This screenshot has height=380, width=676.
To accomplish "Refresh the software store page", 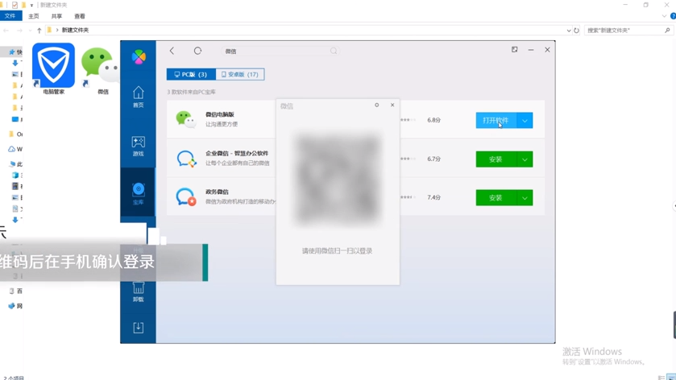I will tap(197, 51).
